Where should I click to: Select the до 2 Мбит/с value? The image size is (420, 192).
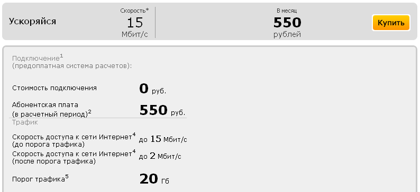coord(160,156)
